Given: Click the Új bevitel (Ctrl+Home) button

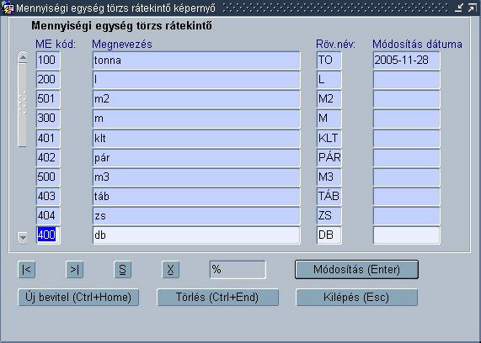Looking at the screenshot, I should coord(78,297).
